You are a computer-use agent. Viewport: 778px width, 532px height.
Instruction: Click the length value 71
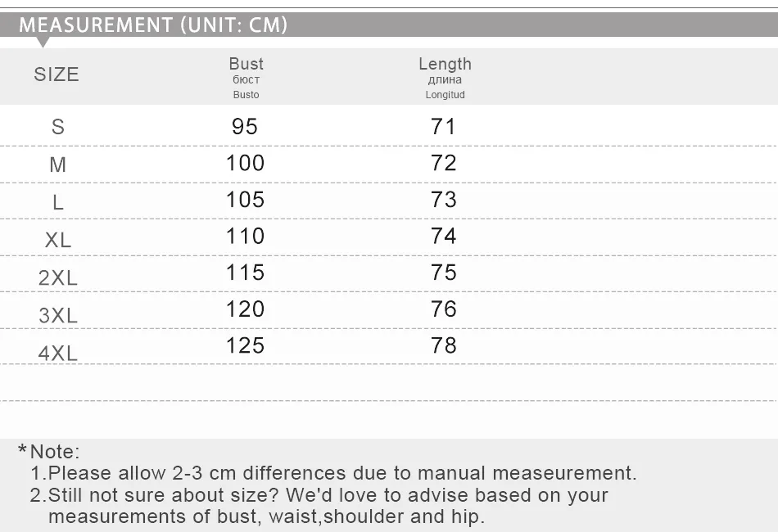click(x=443, y=126)
